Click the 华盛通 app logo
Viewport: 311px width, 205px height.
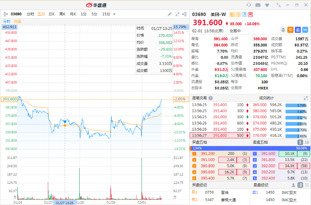96,5
